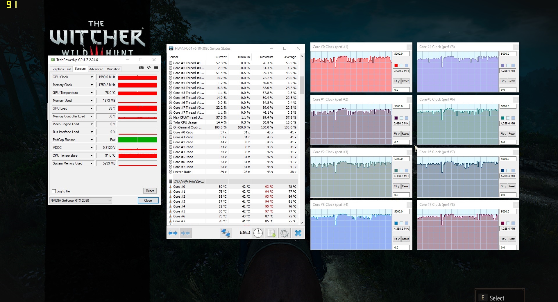
Task: Open Memory Used sensor dropdown
Action: pyautogui.click(x=92, y=101)
